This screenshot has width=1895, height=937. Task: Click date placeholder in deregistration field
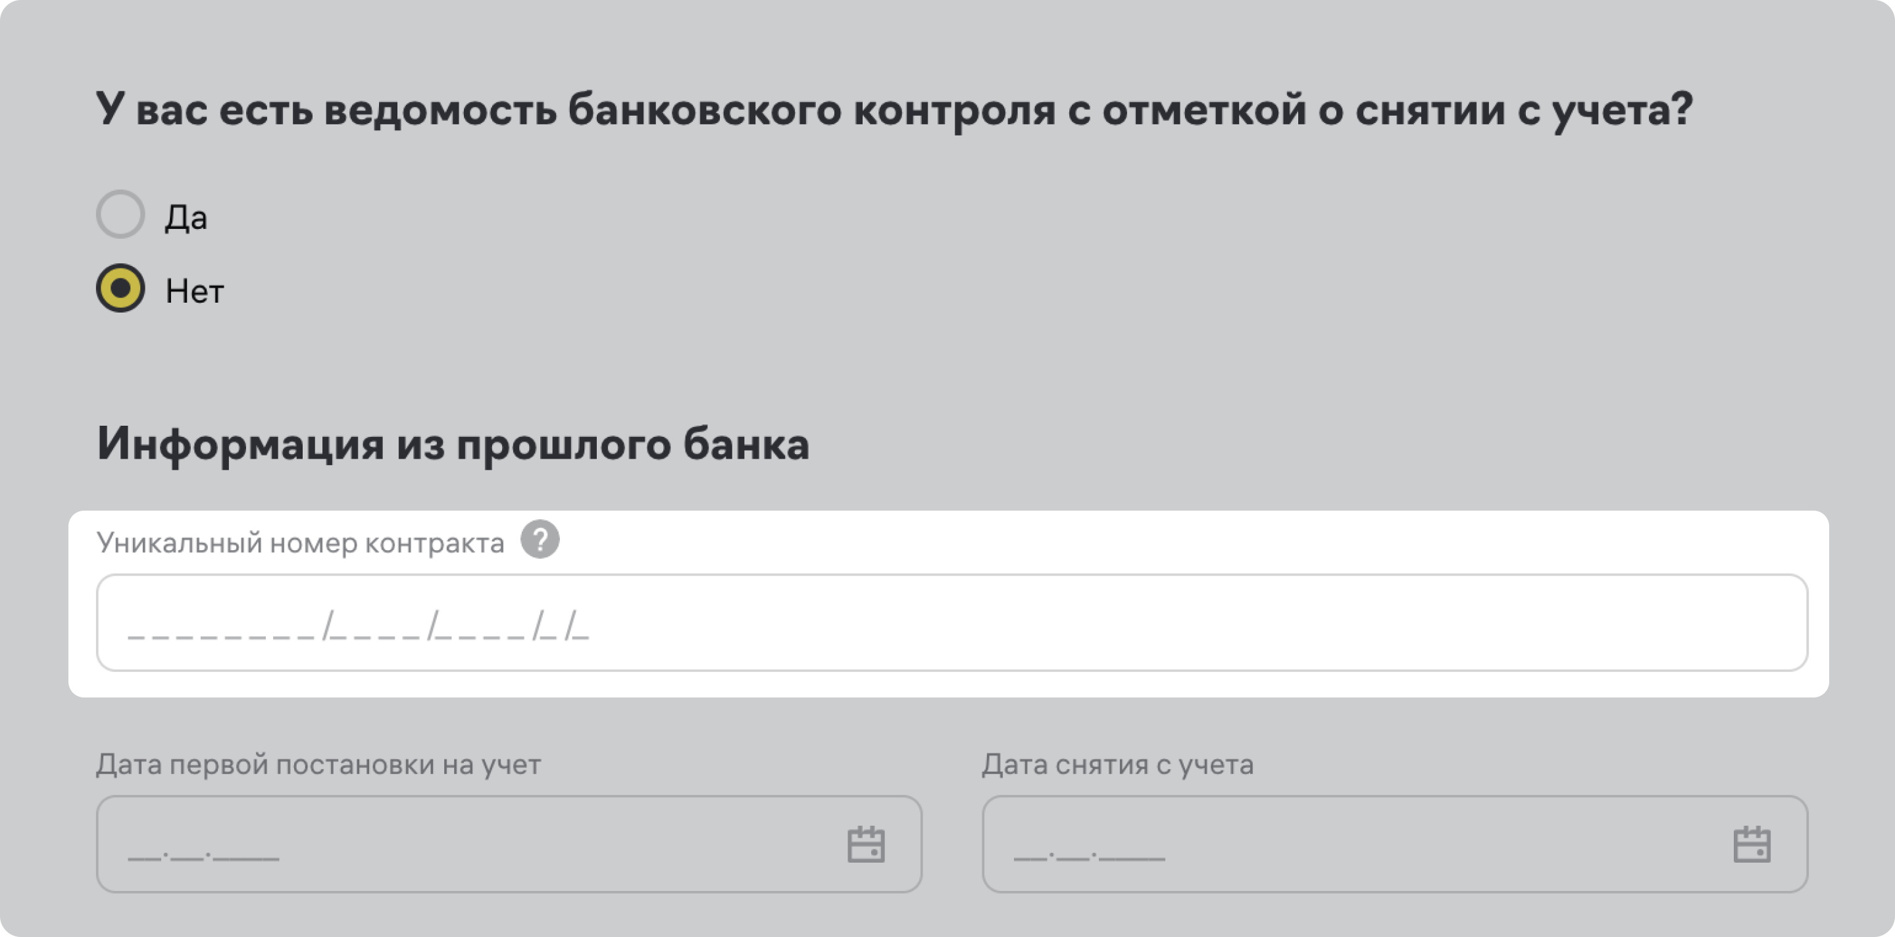click(1089, 853)
